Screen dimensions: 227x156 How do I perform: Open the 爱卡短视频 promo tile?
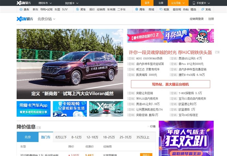(x=70, y=109)
